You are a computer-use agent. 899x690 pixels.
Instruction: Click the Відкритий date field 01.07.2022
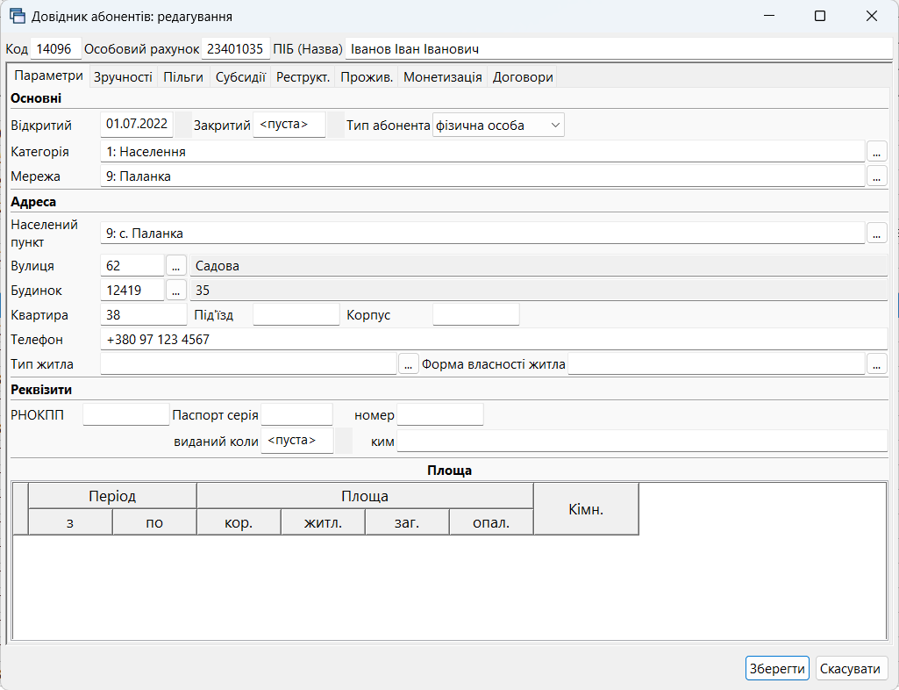[137, 125]
